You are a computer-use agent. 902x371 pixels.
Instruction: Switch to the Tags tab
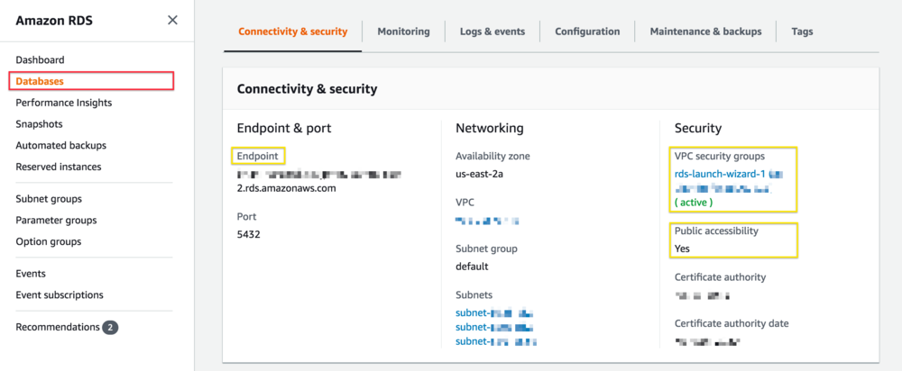(x=802, y=32)
